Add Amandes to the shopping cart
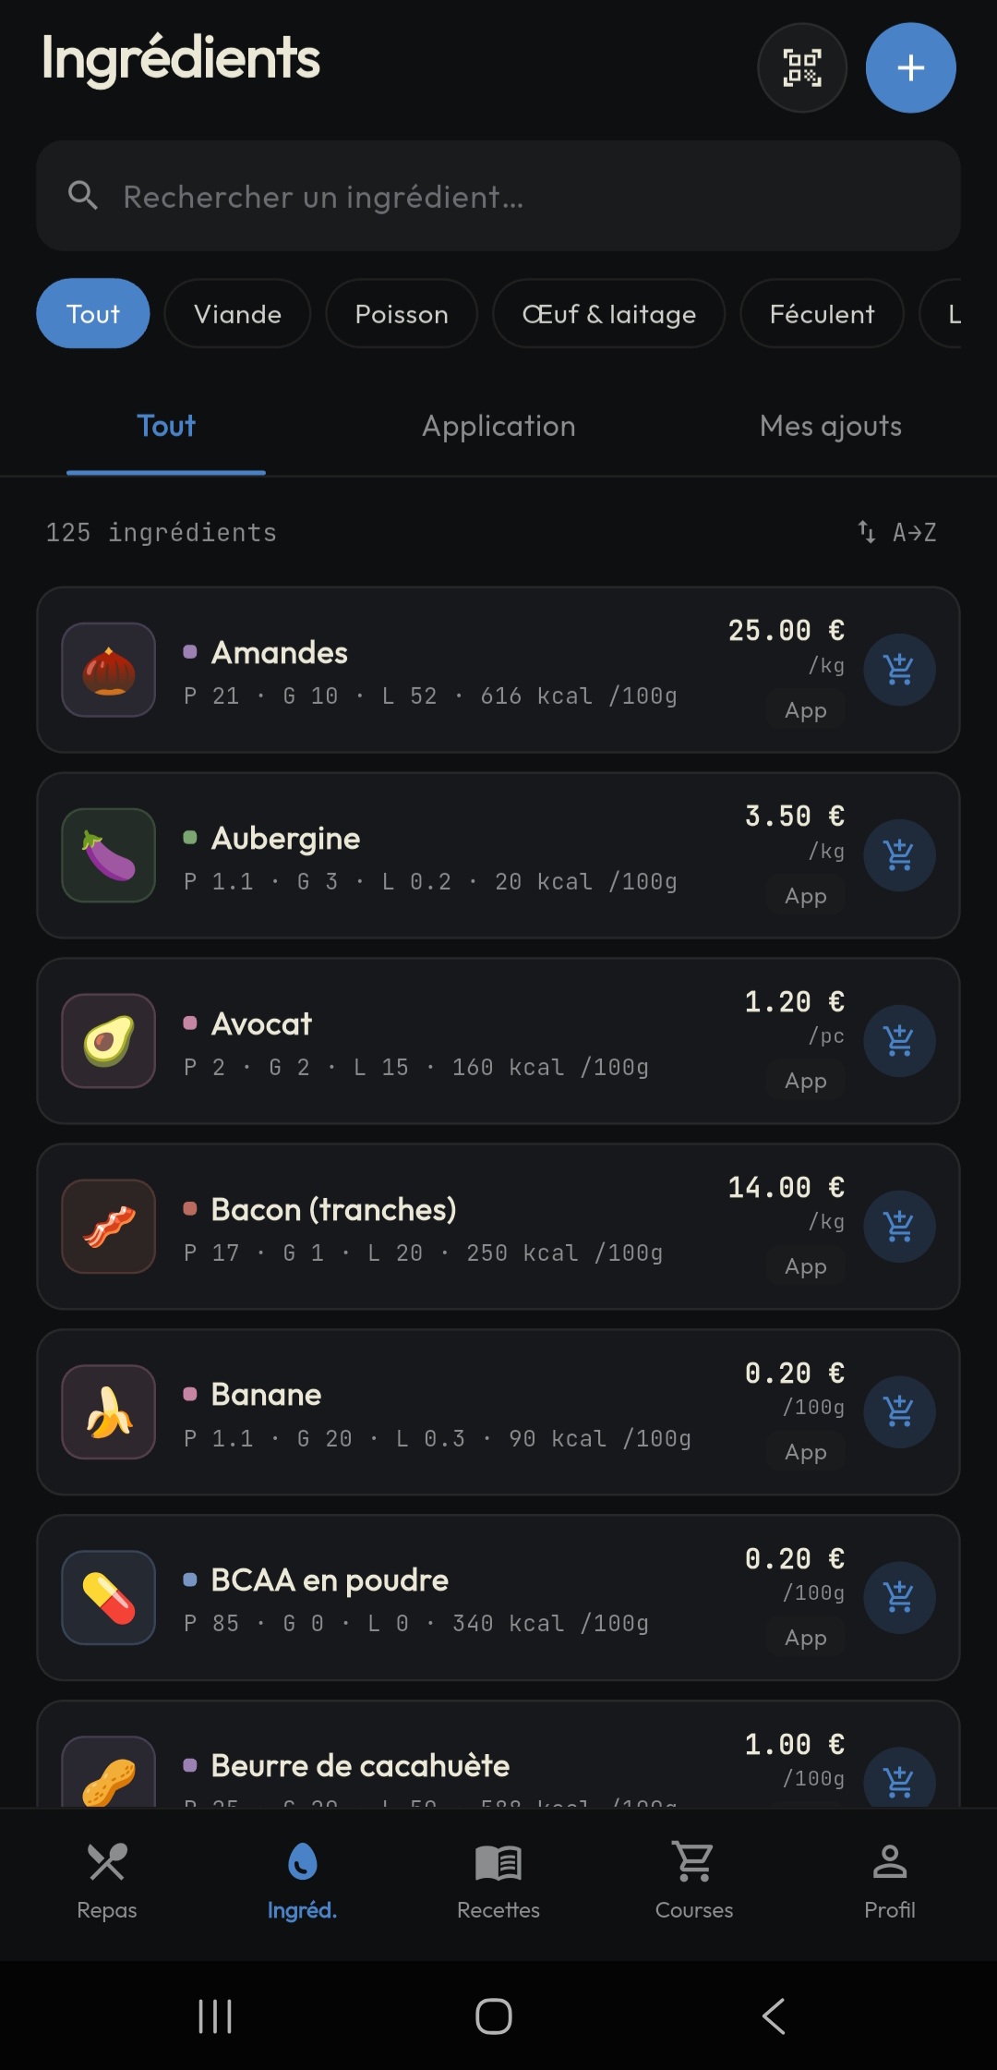 [x=899, y=670]
